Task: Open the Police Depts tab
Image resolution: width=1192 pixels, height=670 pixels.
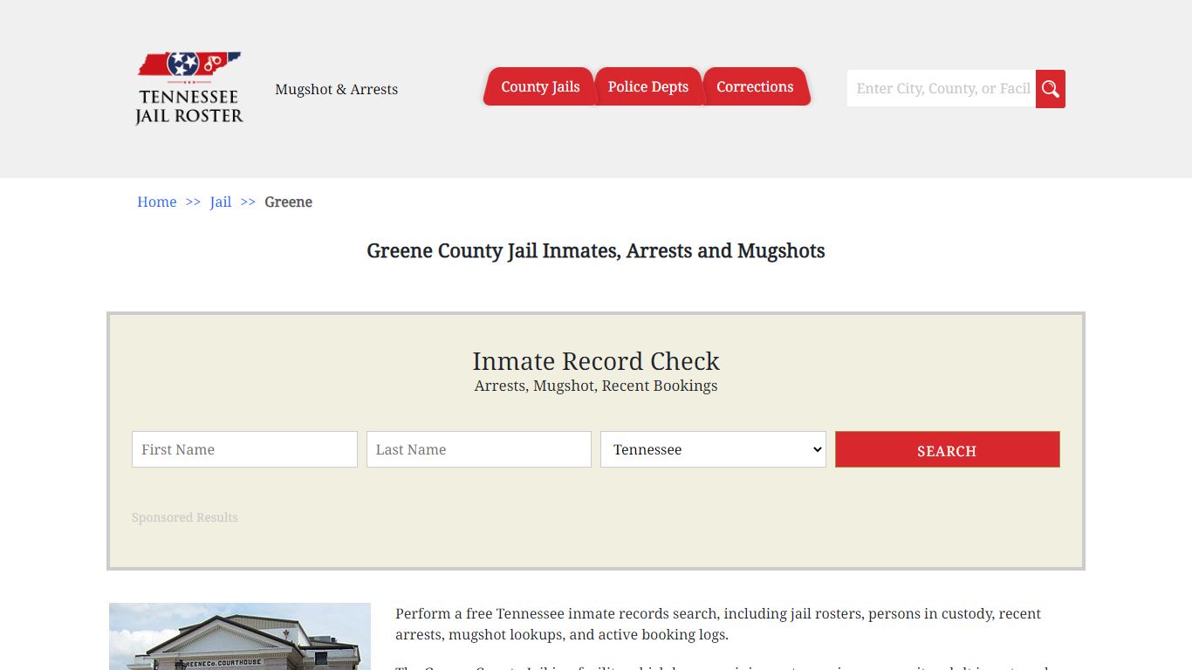Action: click(x=648, y=86)
